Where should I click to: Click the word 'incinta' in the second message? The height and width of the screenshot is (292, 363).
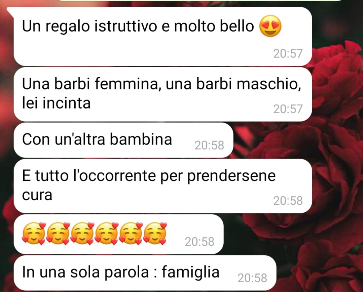(66, 103)
